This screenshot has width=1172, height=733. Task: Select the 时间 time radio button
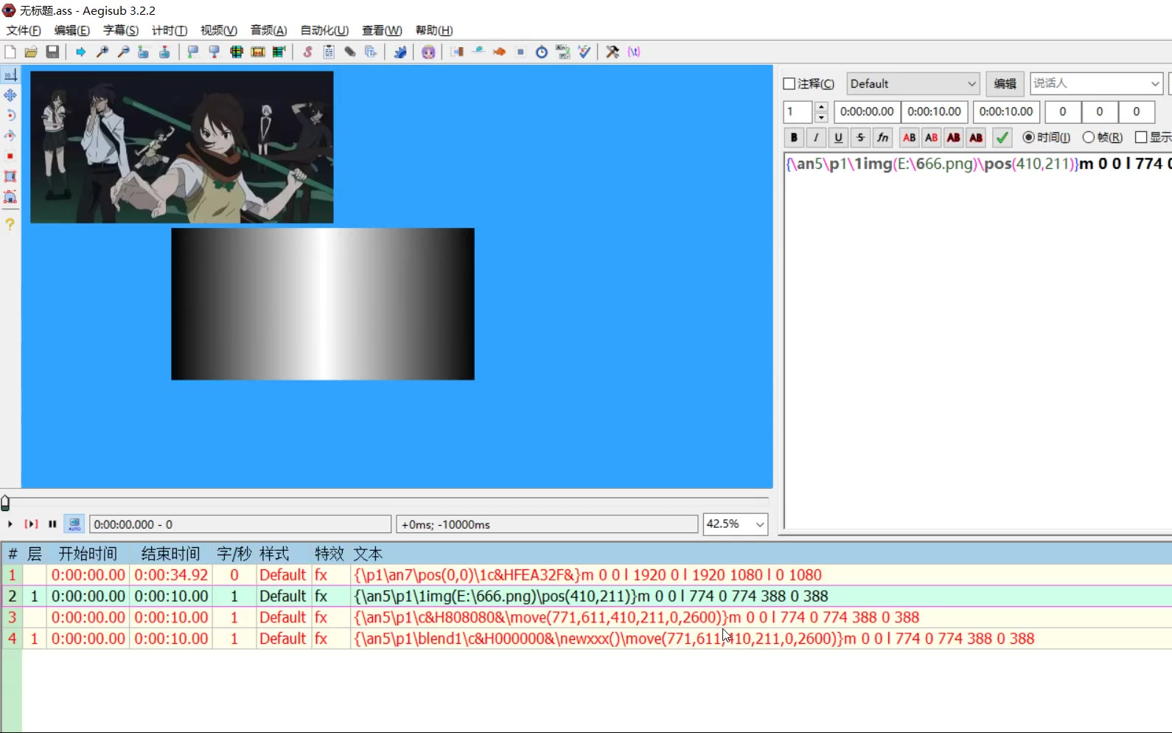pyautogui.click(x=1029, y=137)
